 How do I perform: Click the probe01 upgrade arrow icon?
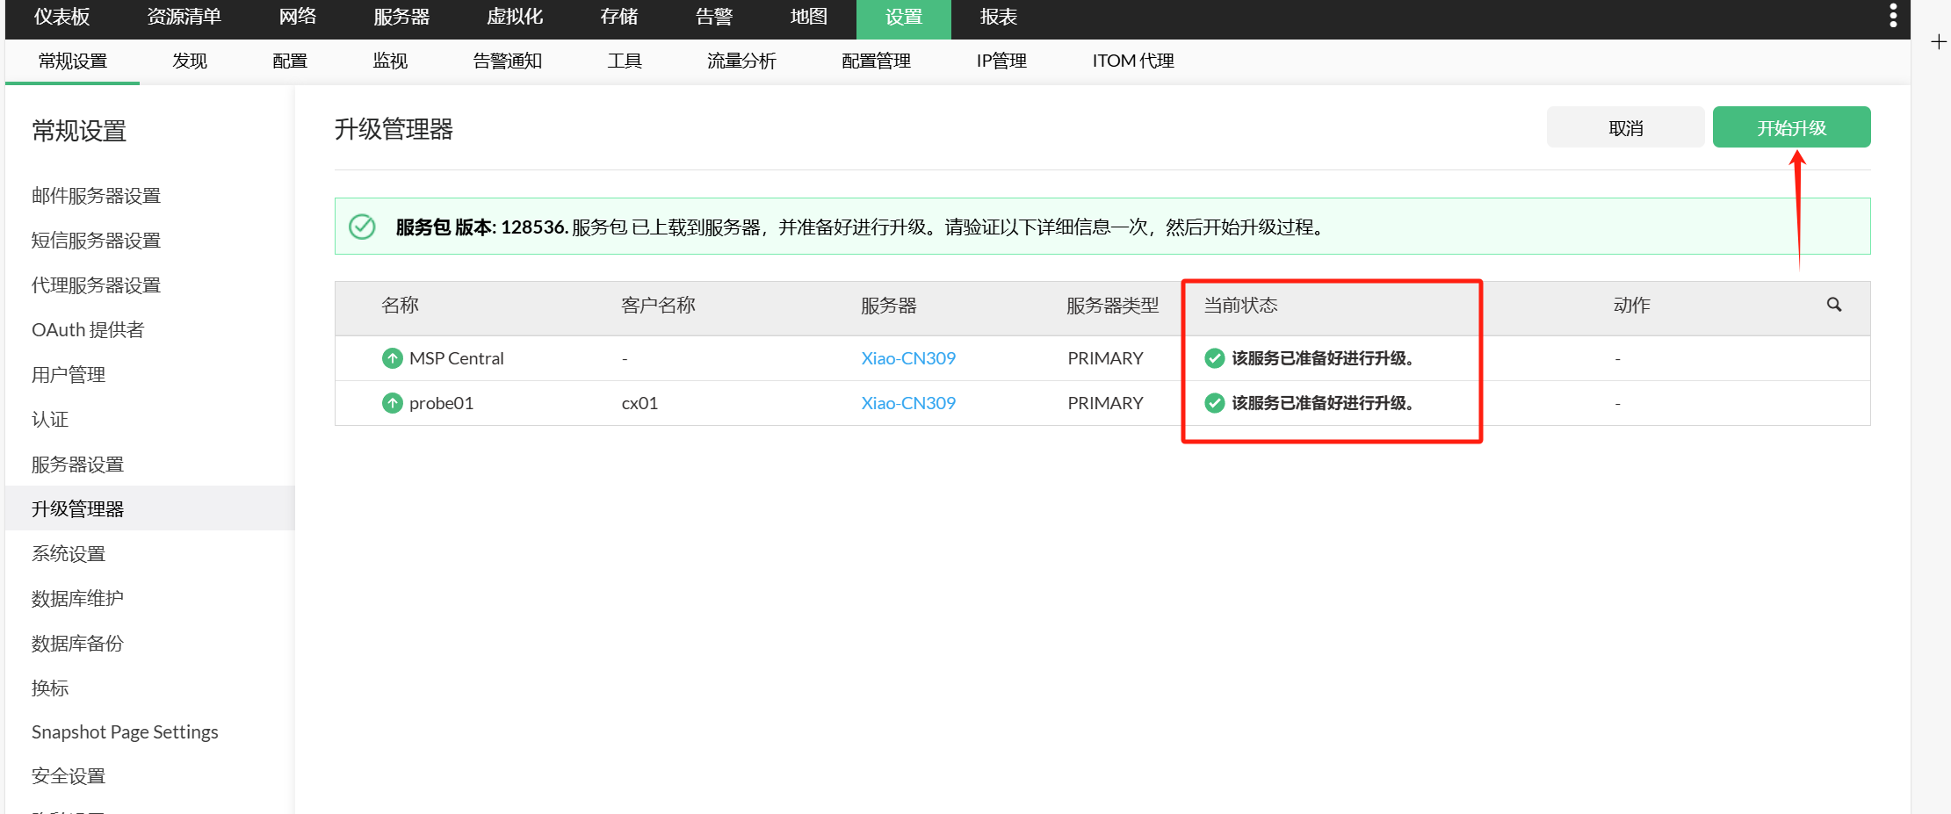tap(392, 403)
